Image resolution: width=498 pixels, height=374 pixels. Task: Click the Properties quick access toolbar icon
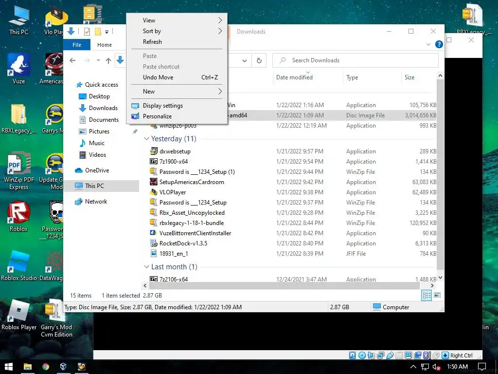coord(87,32)
